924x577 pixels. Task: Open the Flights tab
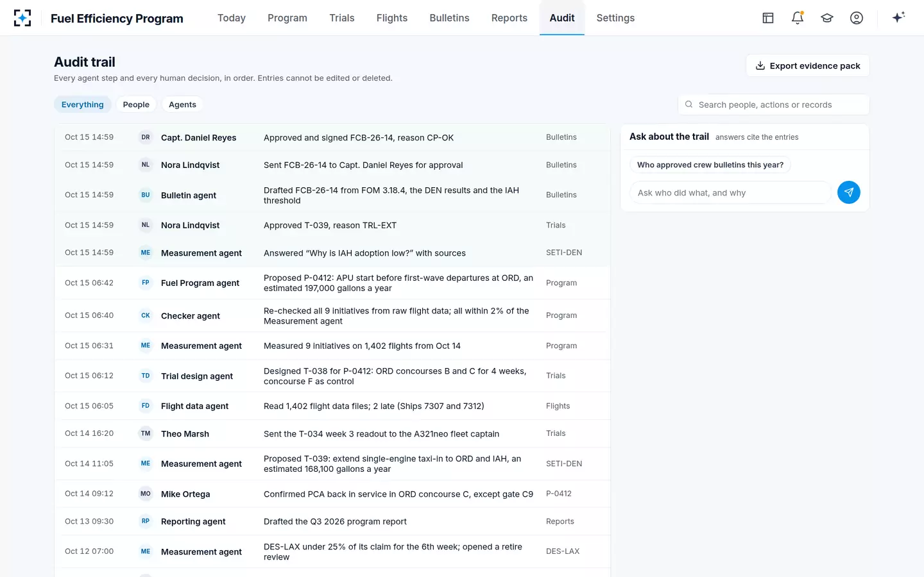(x=392, y=18)
